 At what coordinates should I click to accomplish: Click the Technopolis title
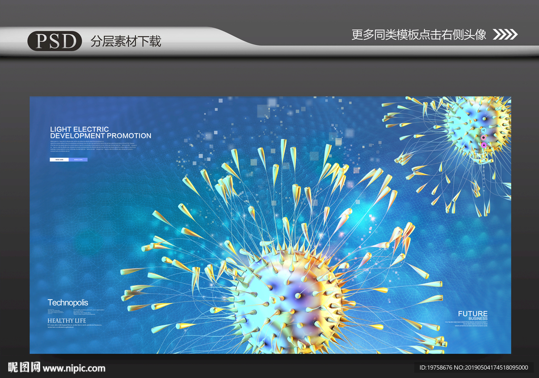click(68, 303)
